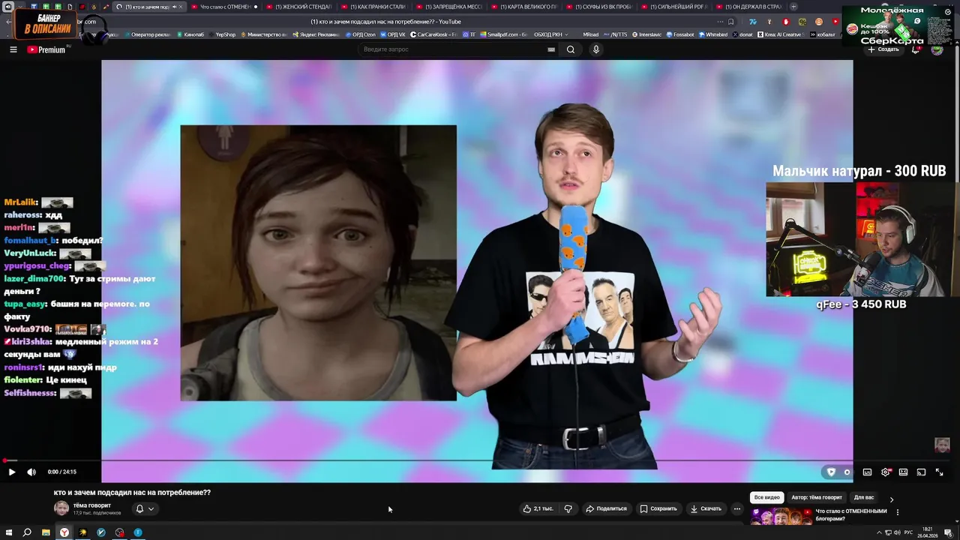The width and height of the screenshot is (960, 540).
Task: Open the тёма говорит channel avatar
Action: tap(61, 508)
